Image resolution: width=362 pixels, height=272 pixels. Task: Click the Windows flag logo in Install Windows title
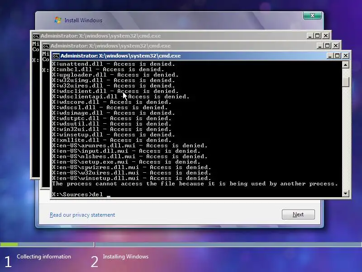coord(58,20)
